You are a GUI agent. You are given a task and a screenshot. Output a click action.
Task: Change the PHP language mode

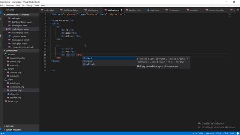pyautogui.click(x=232, y=133)
